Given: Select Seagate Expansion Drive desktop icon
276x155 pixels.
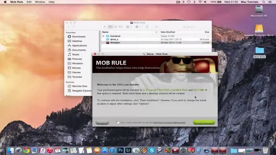Looking at the screenshot, I should pyautogui.click(x=259, y=30).
